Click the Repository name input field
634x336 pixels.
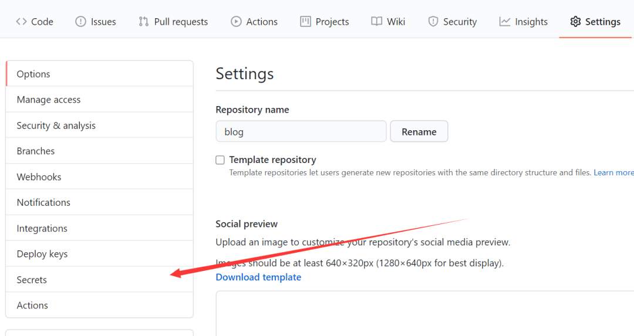301,132
